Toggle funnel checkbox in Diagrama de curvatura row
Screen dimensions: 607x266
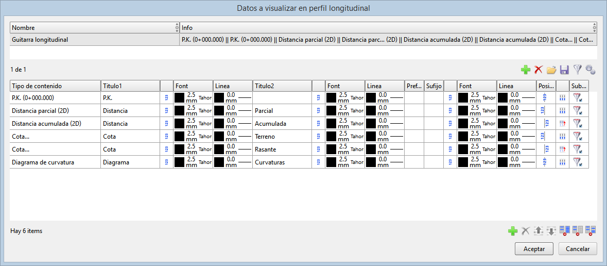pyautogui.click(x=579, y=162)
